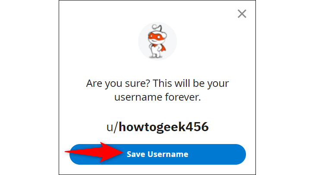Click Snoo's antenna on the avatar
315x175 pixels.
pyautogui.click(x=157, y=28)
